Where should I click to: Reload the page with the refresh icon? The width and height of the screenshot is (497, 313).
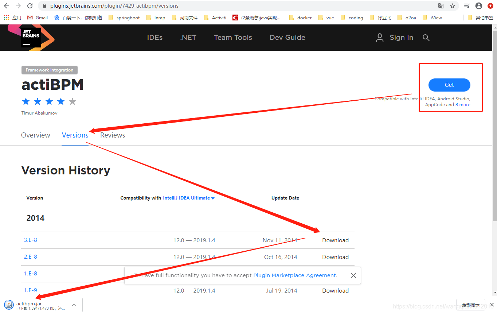coord(30,6)
